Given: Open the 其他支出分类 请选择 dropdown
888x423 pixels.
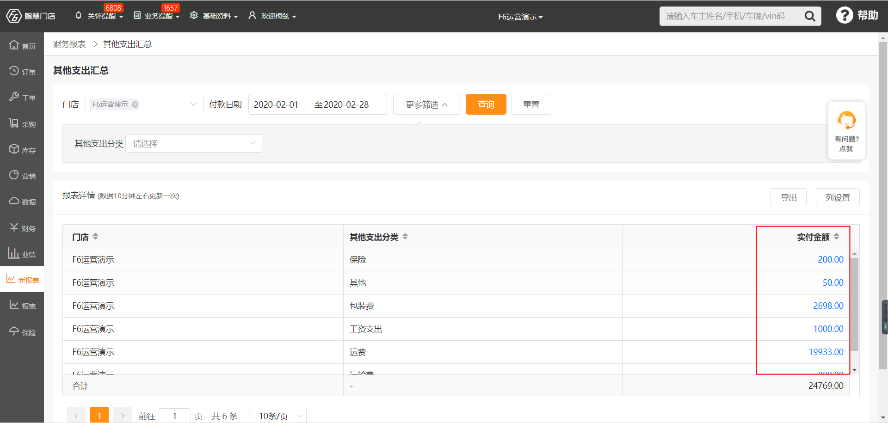Looking at the screenshot, I should point(194,143).
